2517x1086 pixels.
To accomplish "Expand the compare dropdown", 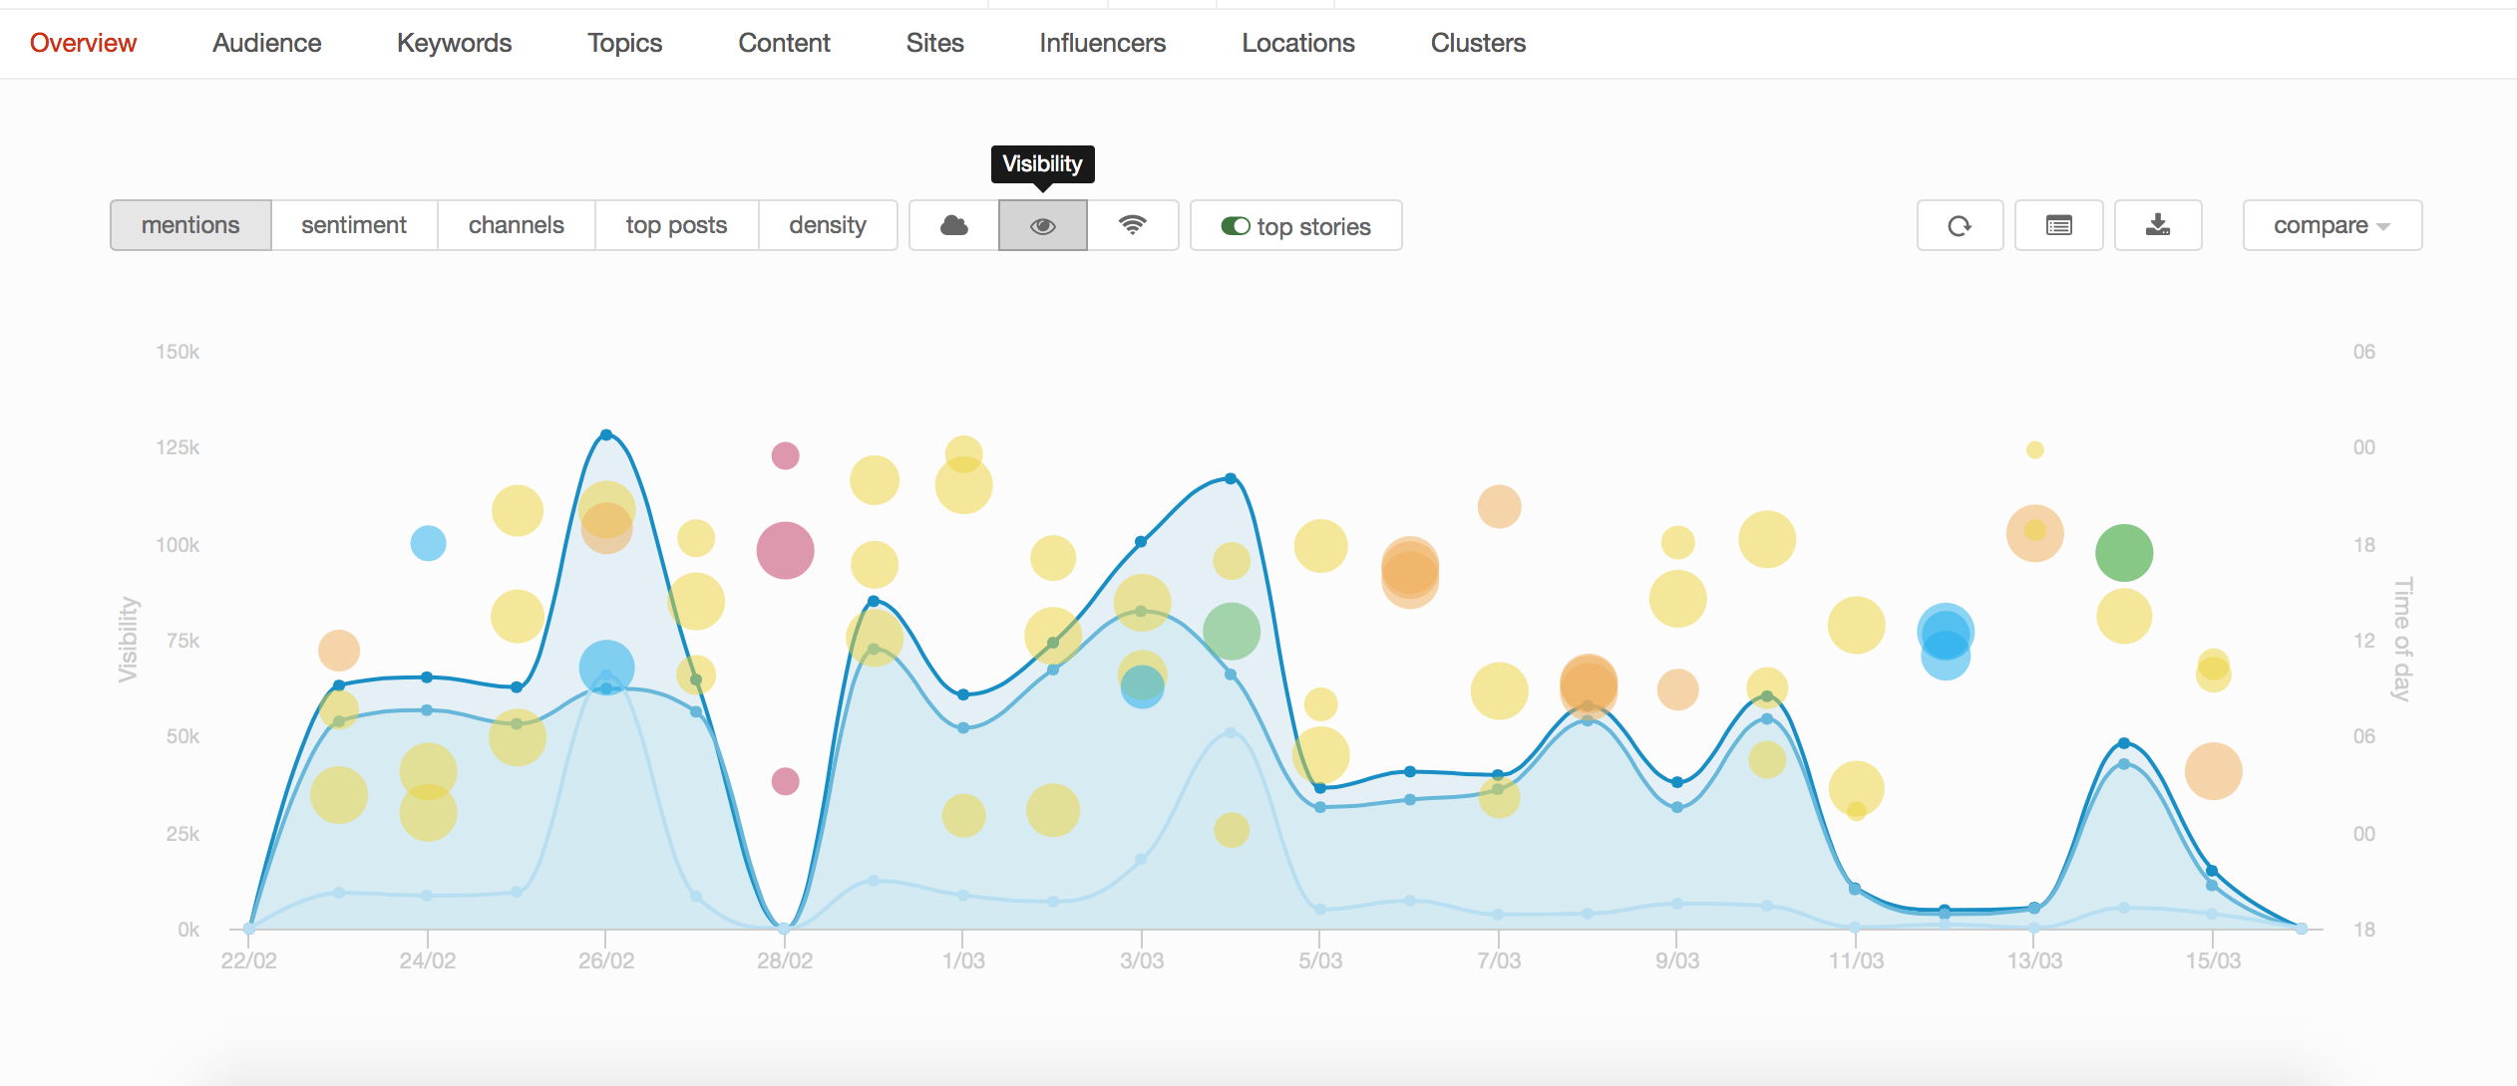I will pyautogui.click(x=2332, y=225).
